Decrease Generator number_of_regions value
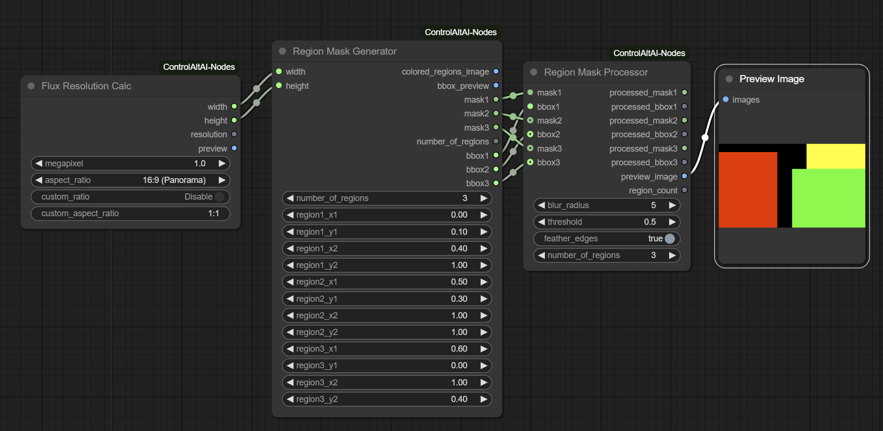The width and height of the screenshot is (883, 431). (290, 198)
